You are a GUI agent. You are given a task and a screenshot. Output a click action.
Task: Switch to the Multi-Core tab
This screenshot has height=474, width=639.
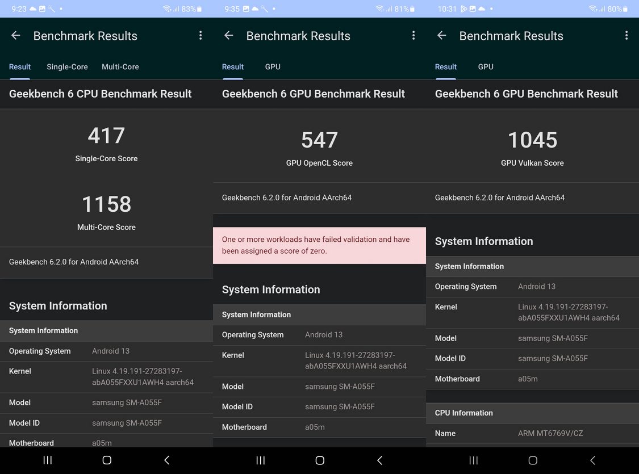[x=120, y=67]
